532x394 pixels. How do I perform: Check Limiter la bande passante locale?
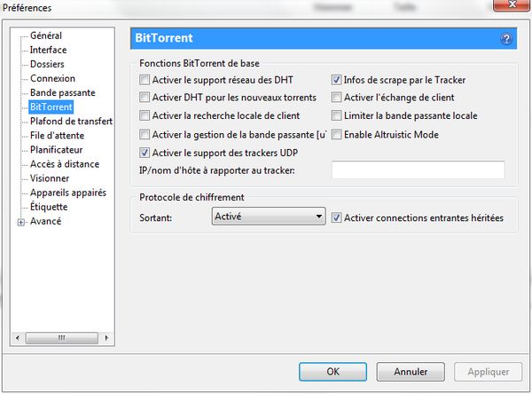click(336, 115)
